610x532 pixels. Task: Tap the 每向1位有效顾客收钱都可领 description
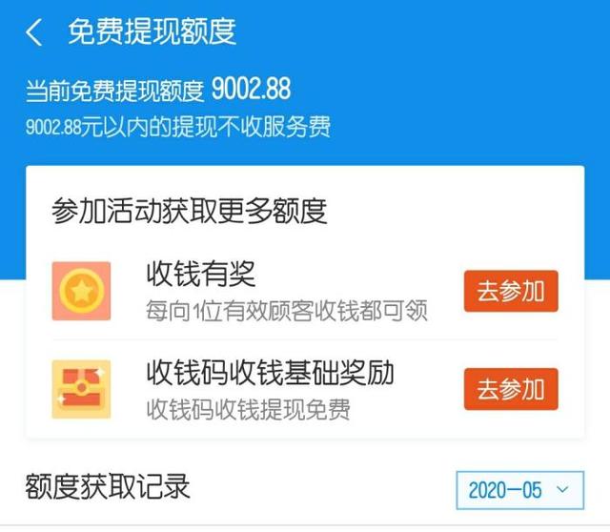[x=287, y=311]
